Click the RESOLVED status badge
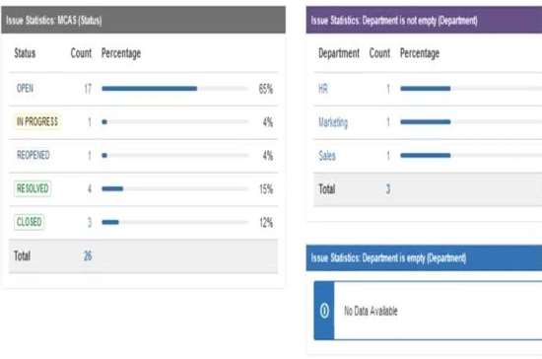Viewport: 542px width, 359px height. 33,188
